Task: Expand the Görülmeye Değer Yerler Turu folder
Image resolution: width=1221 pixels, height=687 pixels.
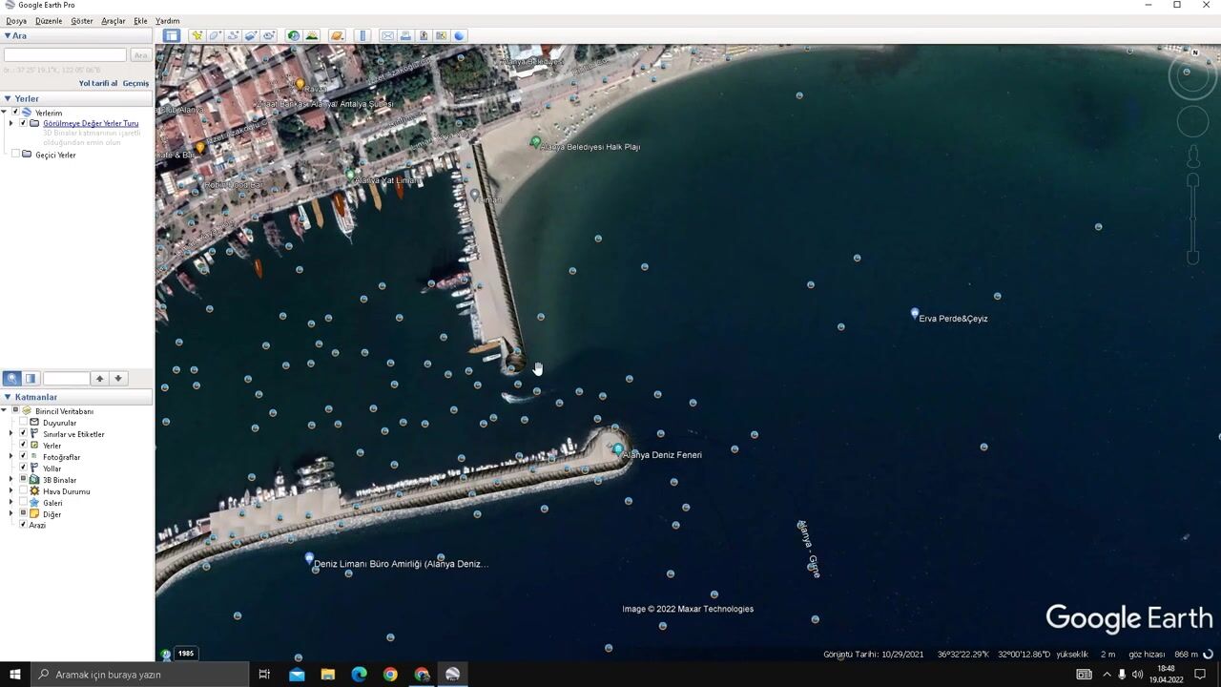Action: tap(11, 123)
